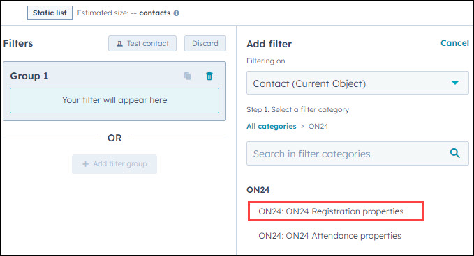
Task: Select ON24 Registration properties category
Action: pyautogui.click(x=331, y=211)
